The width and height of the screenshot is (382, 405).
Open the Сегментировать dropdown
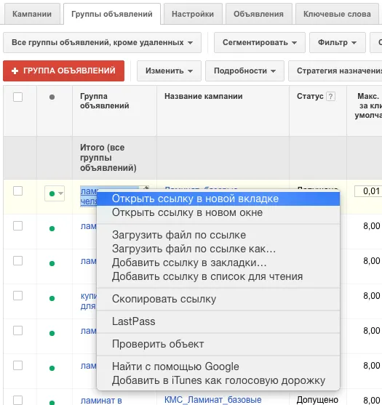pyautogui.click(x=260, y=42)
